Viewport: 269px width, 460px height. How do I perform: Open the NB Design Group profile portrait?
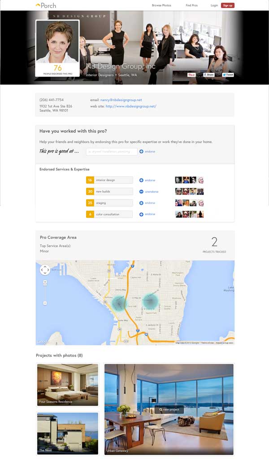click(x=57, y=42)
